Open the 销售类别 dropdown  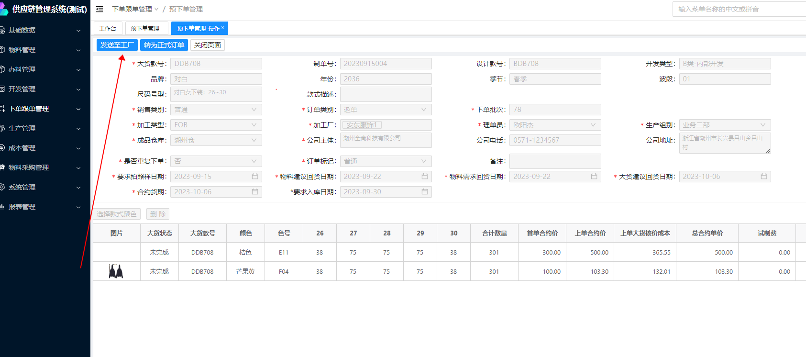[x=216, y=110]
